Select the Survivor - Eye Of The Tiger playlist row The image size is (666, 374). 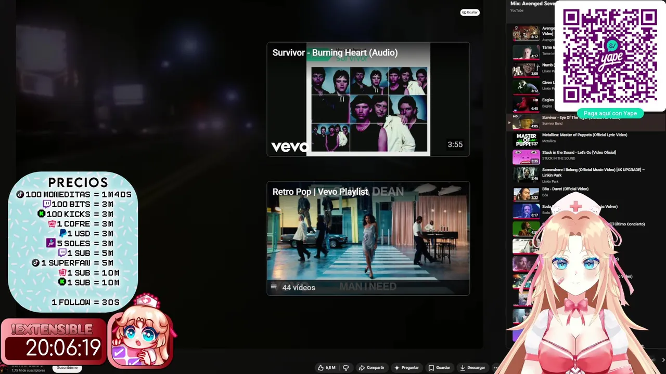[x=585, y=122]
